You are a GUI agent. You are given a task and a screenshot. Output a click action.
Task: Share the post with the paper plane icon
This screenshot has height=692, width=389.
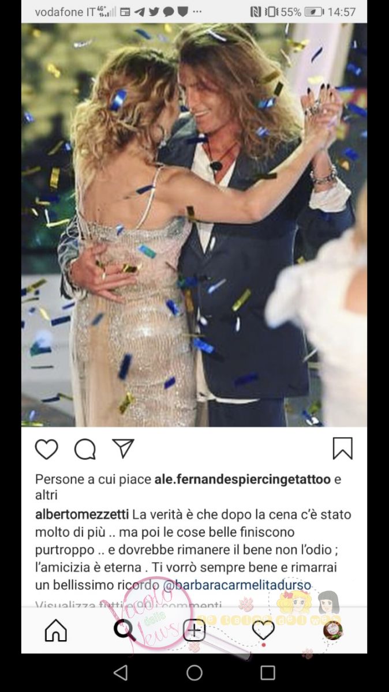123,448
